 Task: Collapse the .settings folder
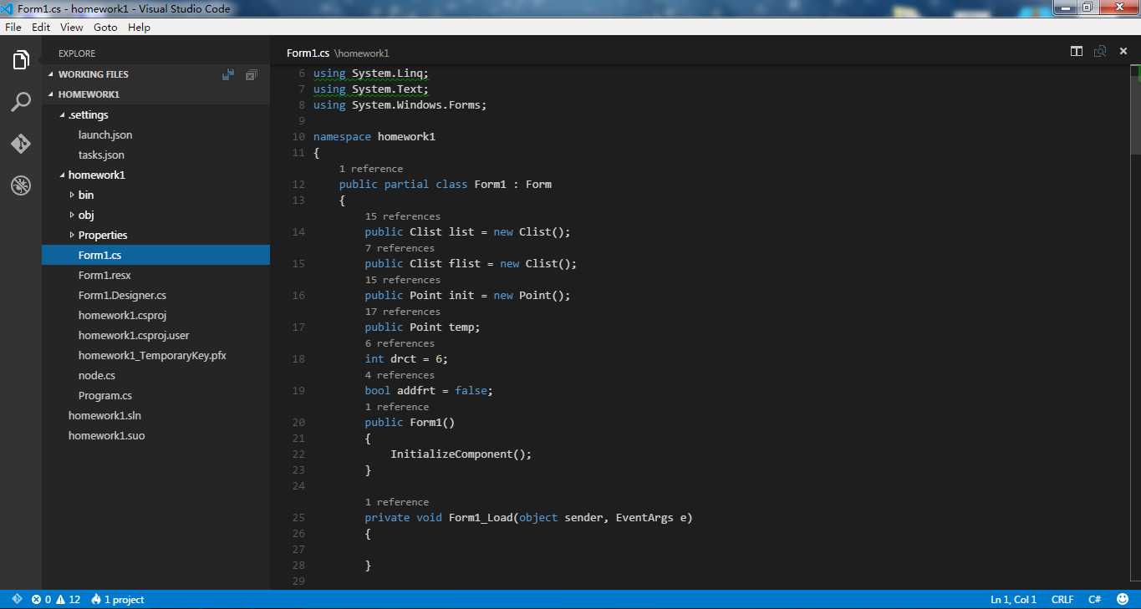(x=89, y=114)
